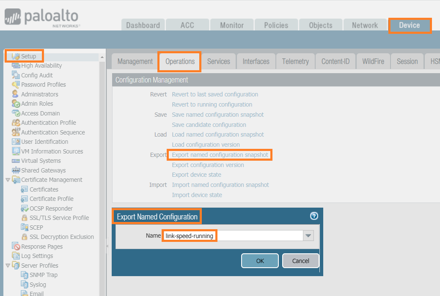This screenshot has width=440, height=296.
Task: Click Export device state link
Action: point(196,175)
